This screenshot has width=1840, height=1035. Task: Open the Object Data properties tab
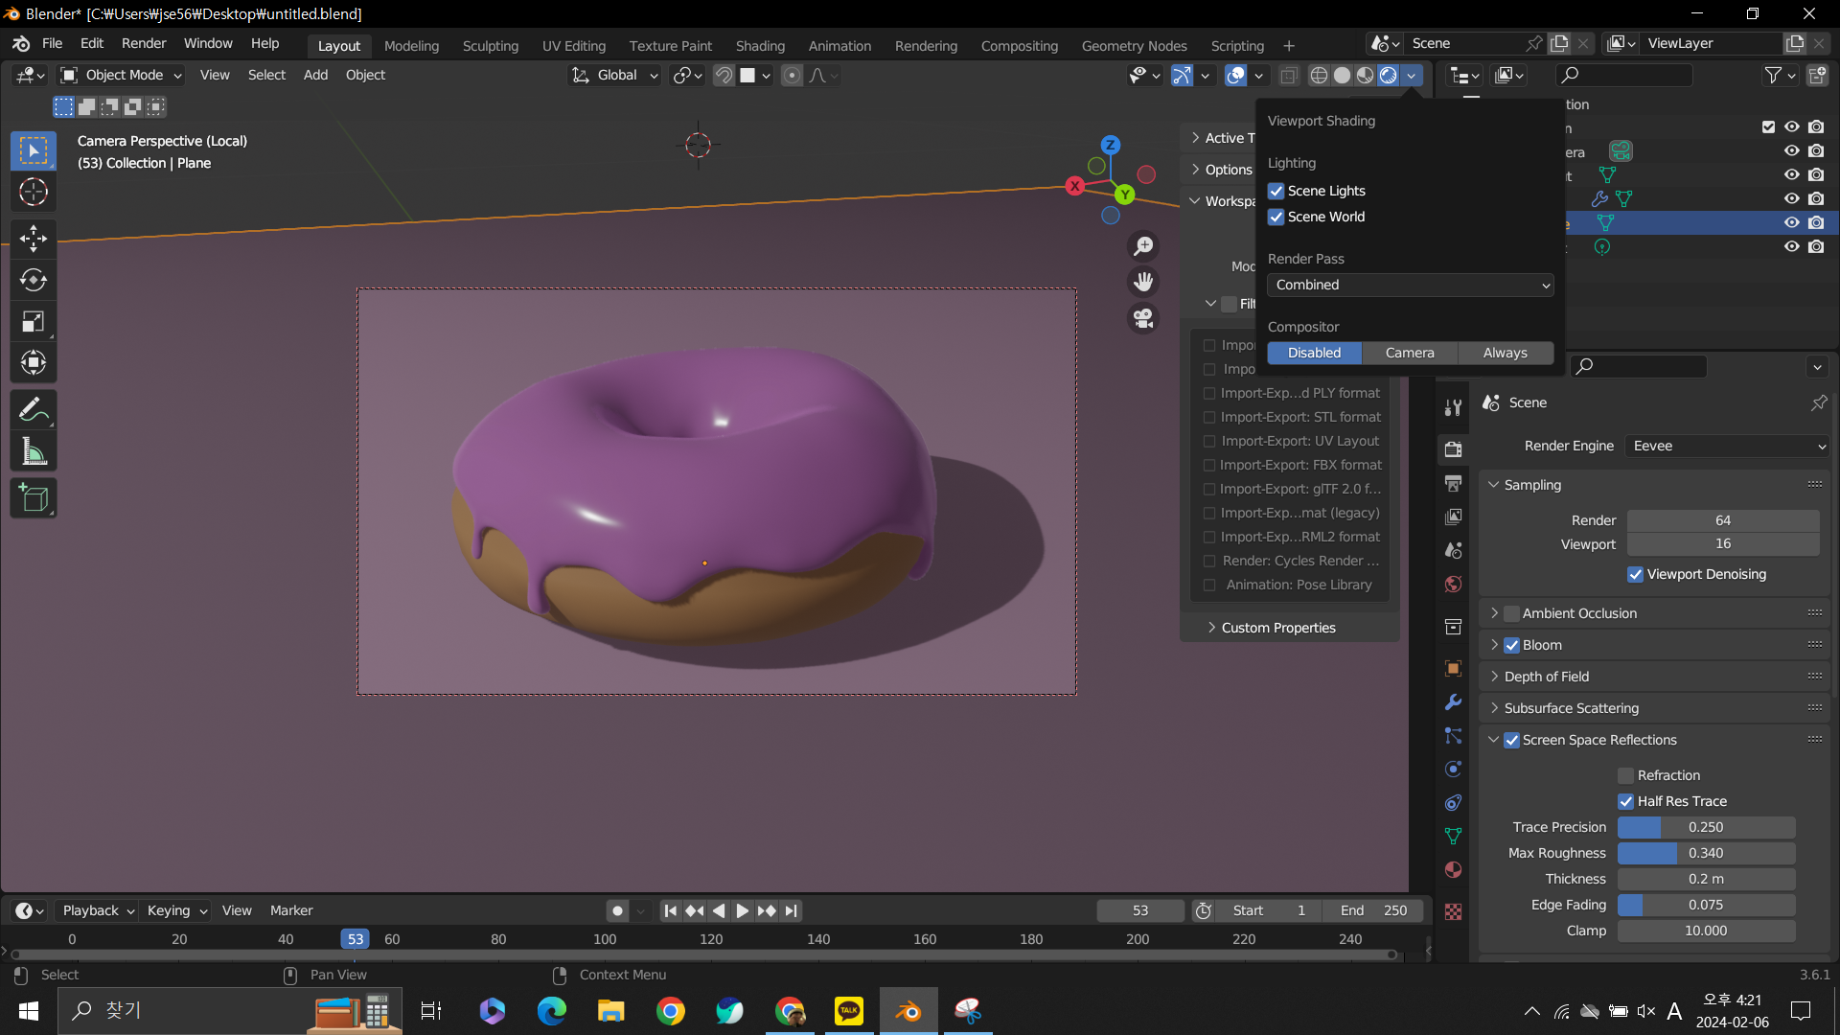point(1453,836)
